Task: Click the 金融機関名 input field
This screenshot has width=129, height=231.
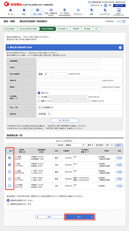Action: coord(69,61)
